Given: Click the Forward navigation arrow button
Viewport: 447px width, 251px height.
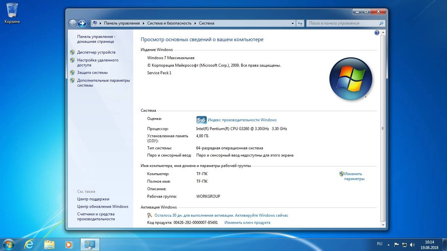Looking at the screenshot, I should (x=82, y=23).
